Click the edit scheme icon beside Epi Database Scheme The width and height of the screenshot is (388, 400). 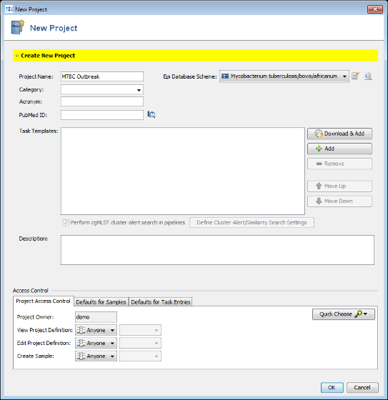[x=355, y=76]
